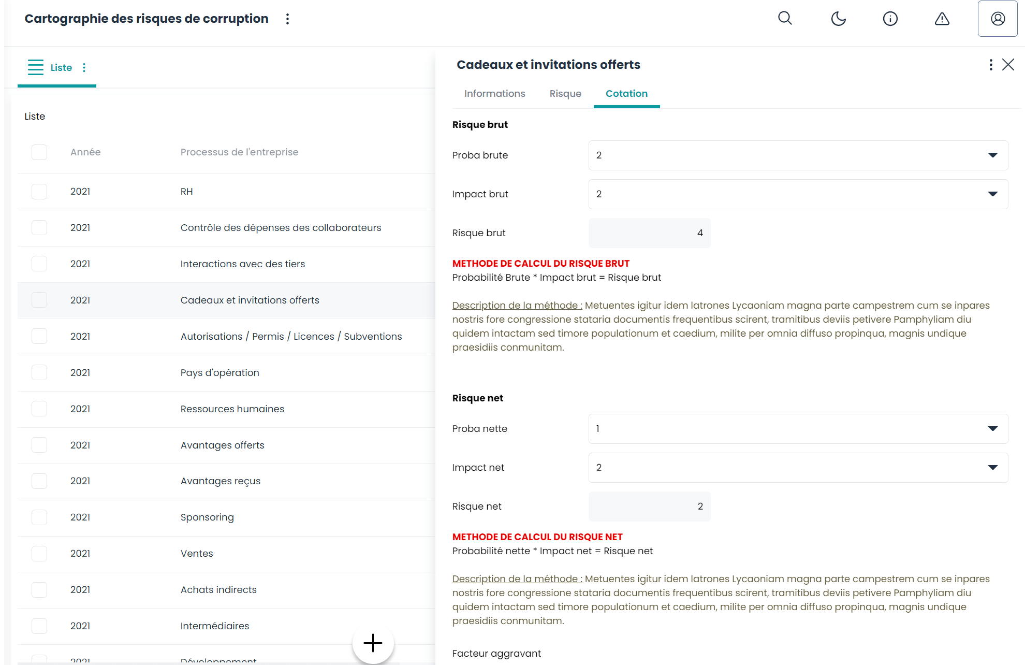Check the Ventes row checkbox

click(x=39, y=554)
